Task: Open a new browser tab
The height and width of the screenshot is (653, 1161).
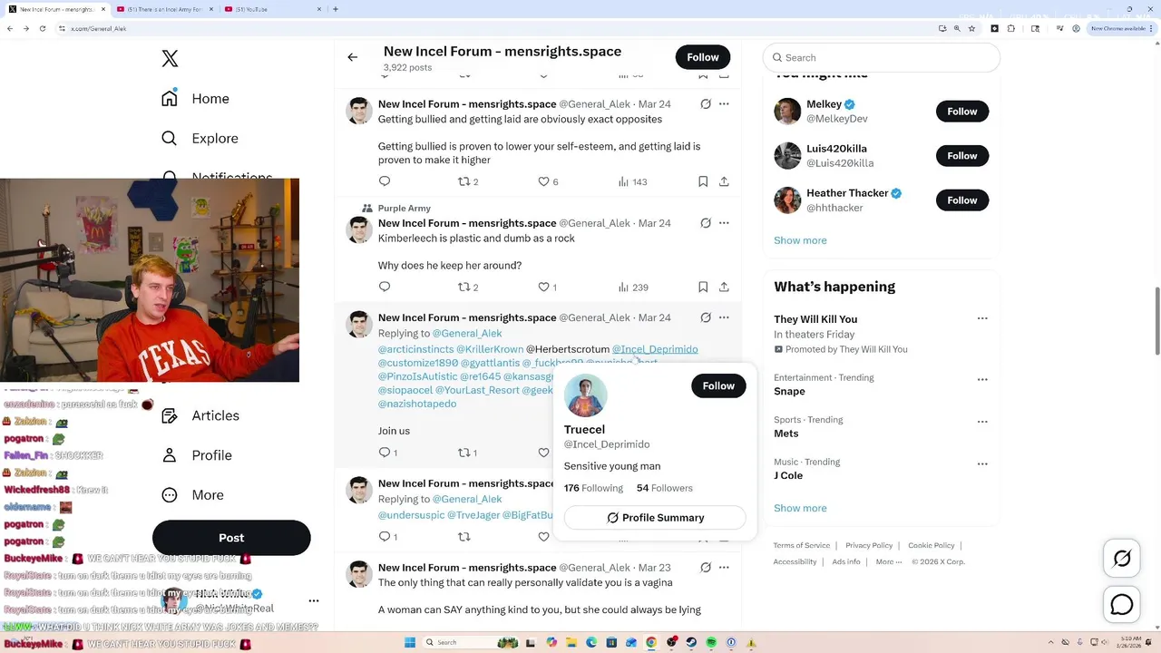Action: (336, 9)
